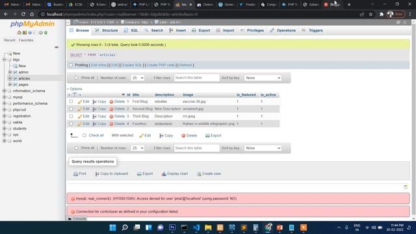
Task: Open phpMyAdmin home icon
Action: (x=19, y=32)
